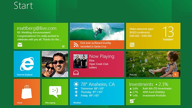Click the Start title text
Viewport: 192px width, 108px height.
pos(23,6)
